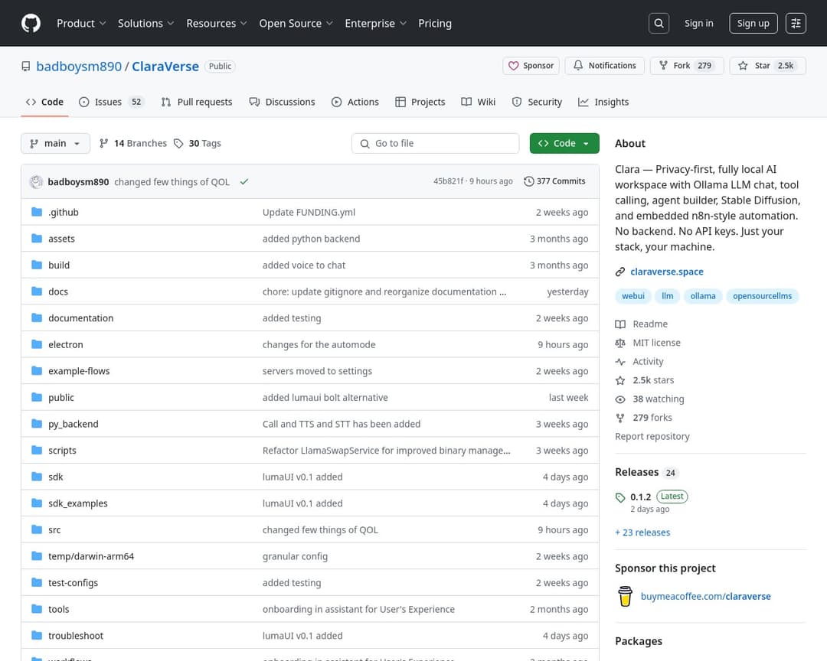The height and width of the screenshot is (661, 827).
Task: Open the electron folder
Action: pyautogui.click(x=65, y=345)
